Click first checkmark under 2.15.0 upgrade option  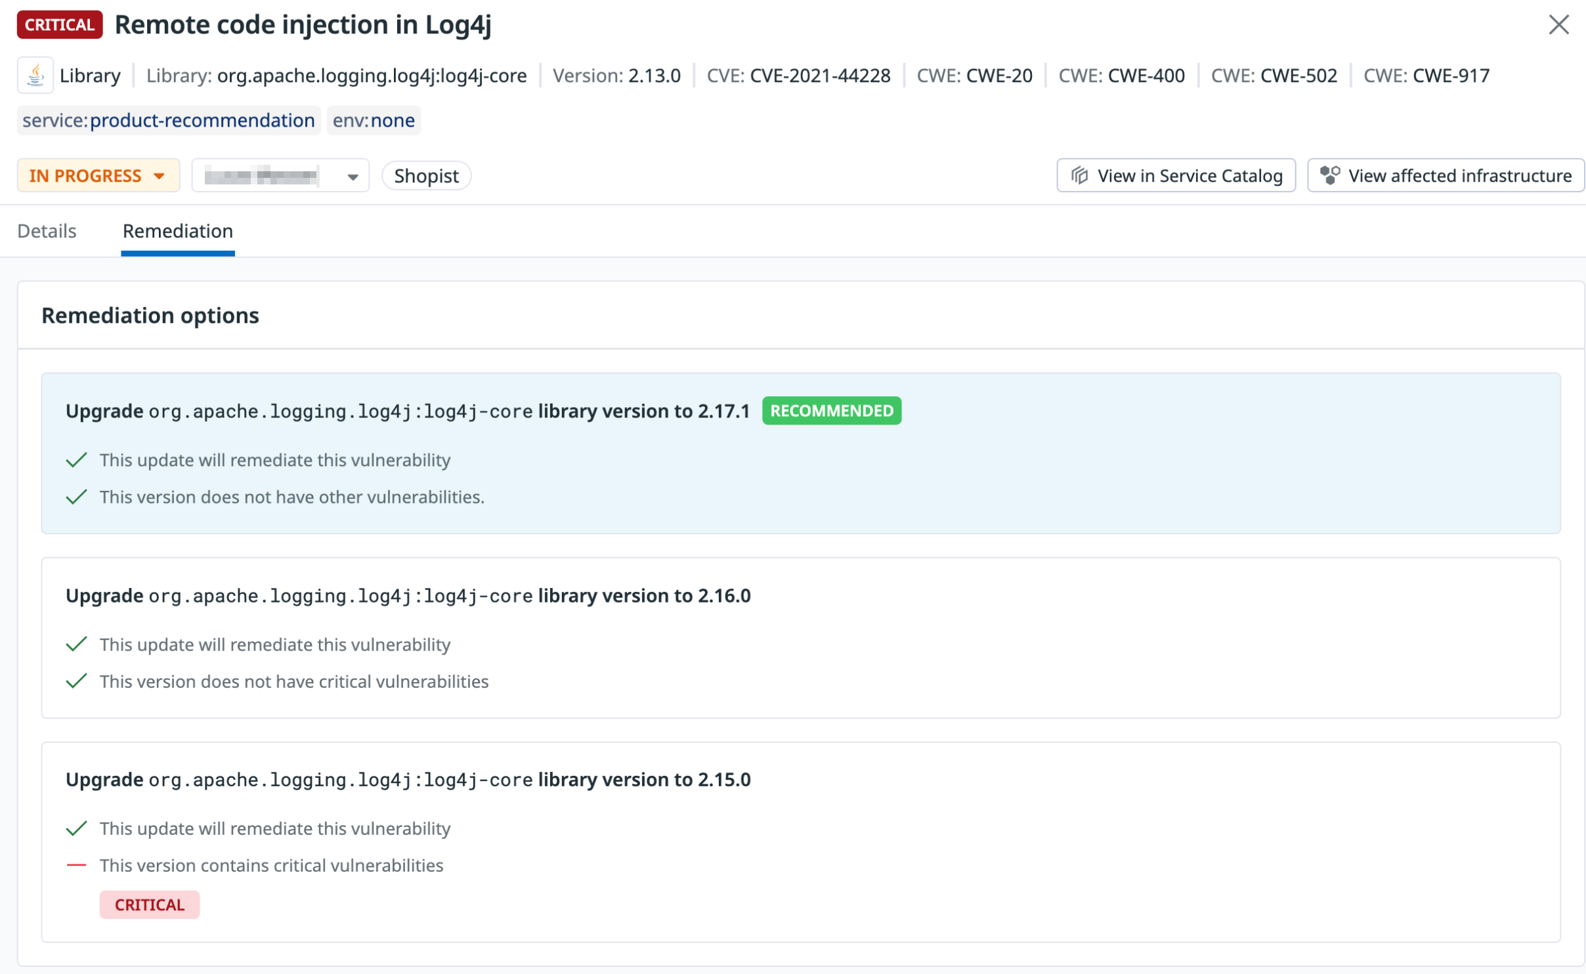(77, 828)
